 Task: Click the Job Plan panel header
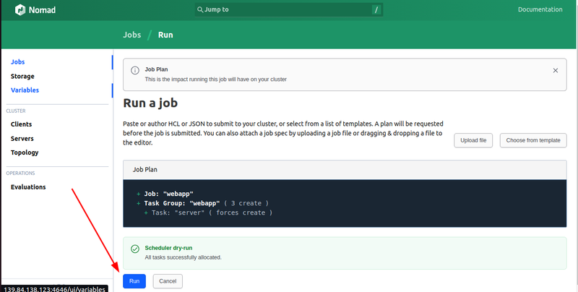click(x=345, y=170)
